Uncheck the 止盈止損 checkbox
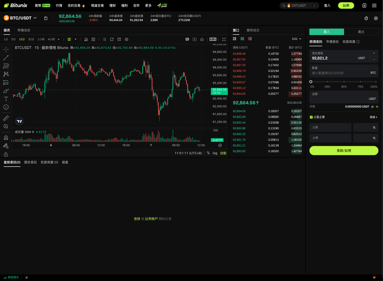Screen dimensions: 383x281 point(311,117)
